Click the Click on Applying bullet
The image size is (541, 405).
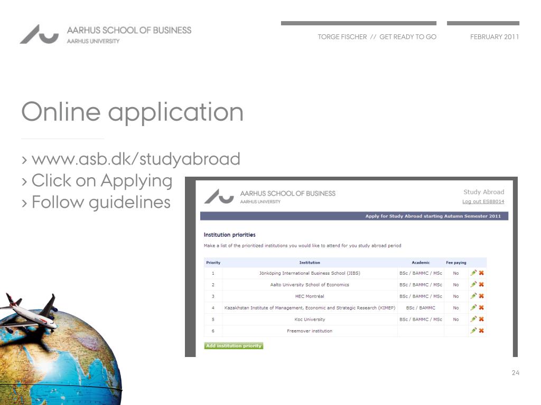102,181
